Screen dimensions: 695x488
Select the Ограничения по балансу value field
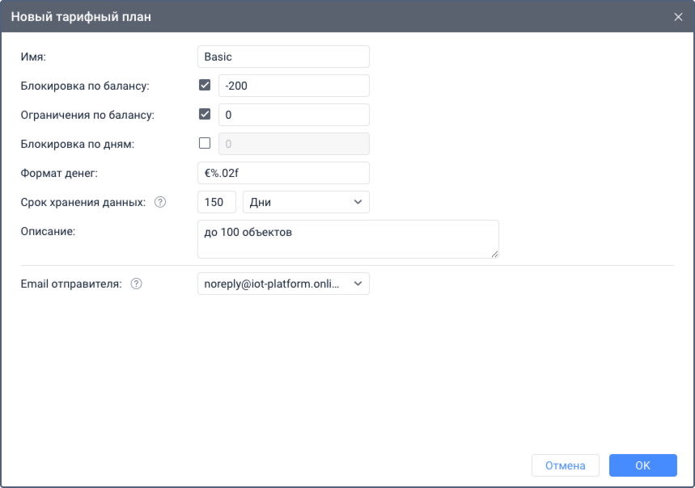[x=294, y=115]
